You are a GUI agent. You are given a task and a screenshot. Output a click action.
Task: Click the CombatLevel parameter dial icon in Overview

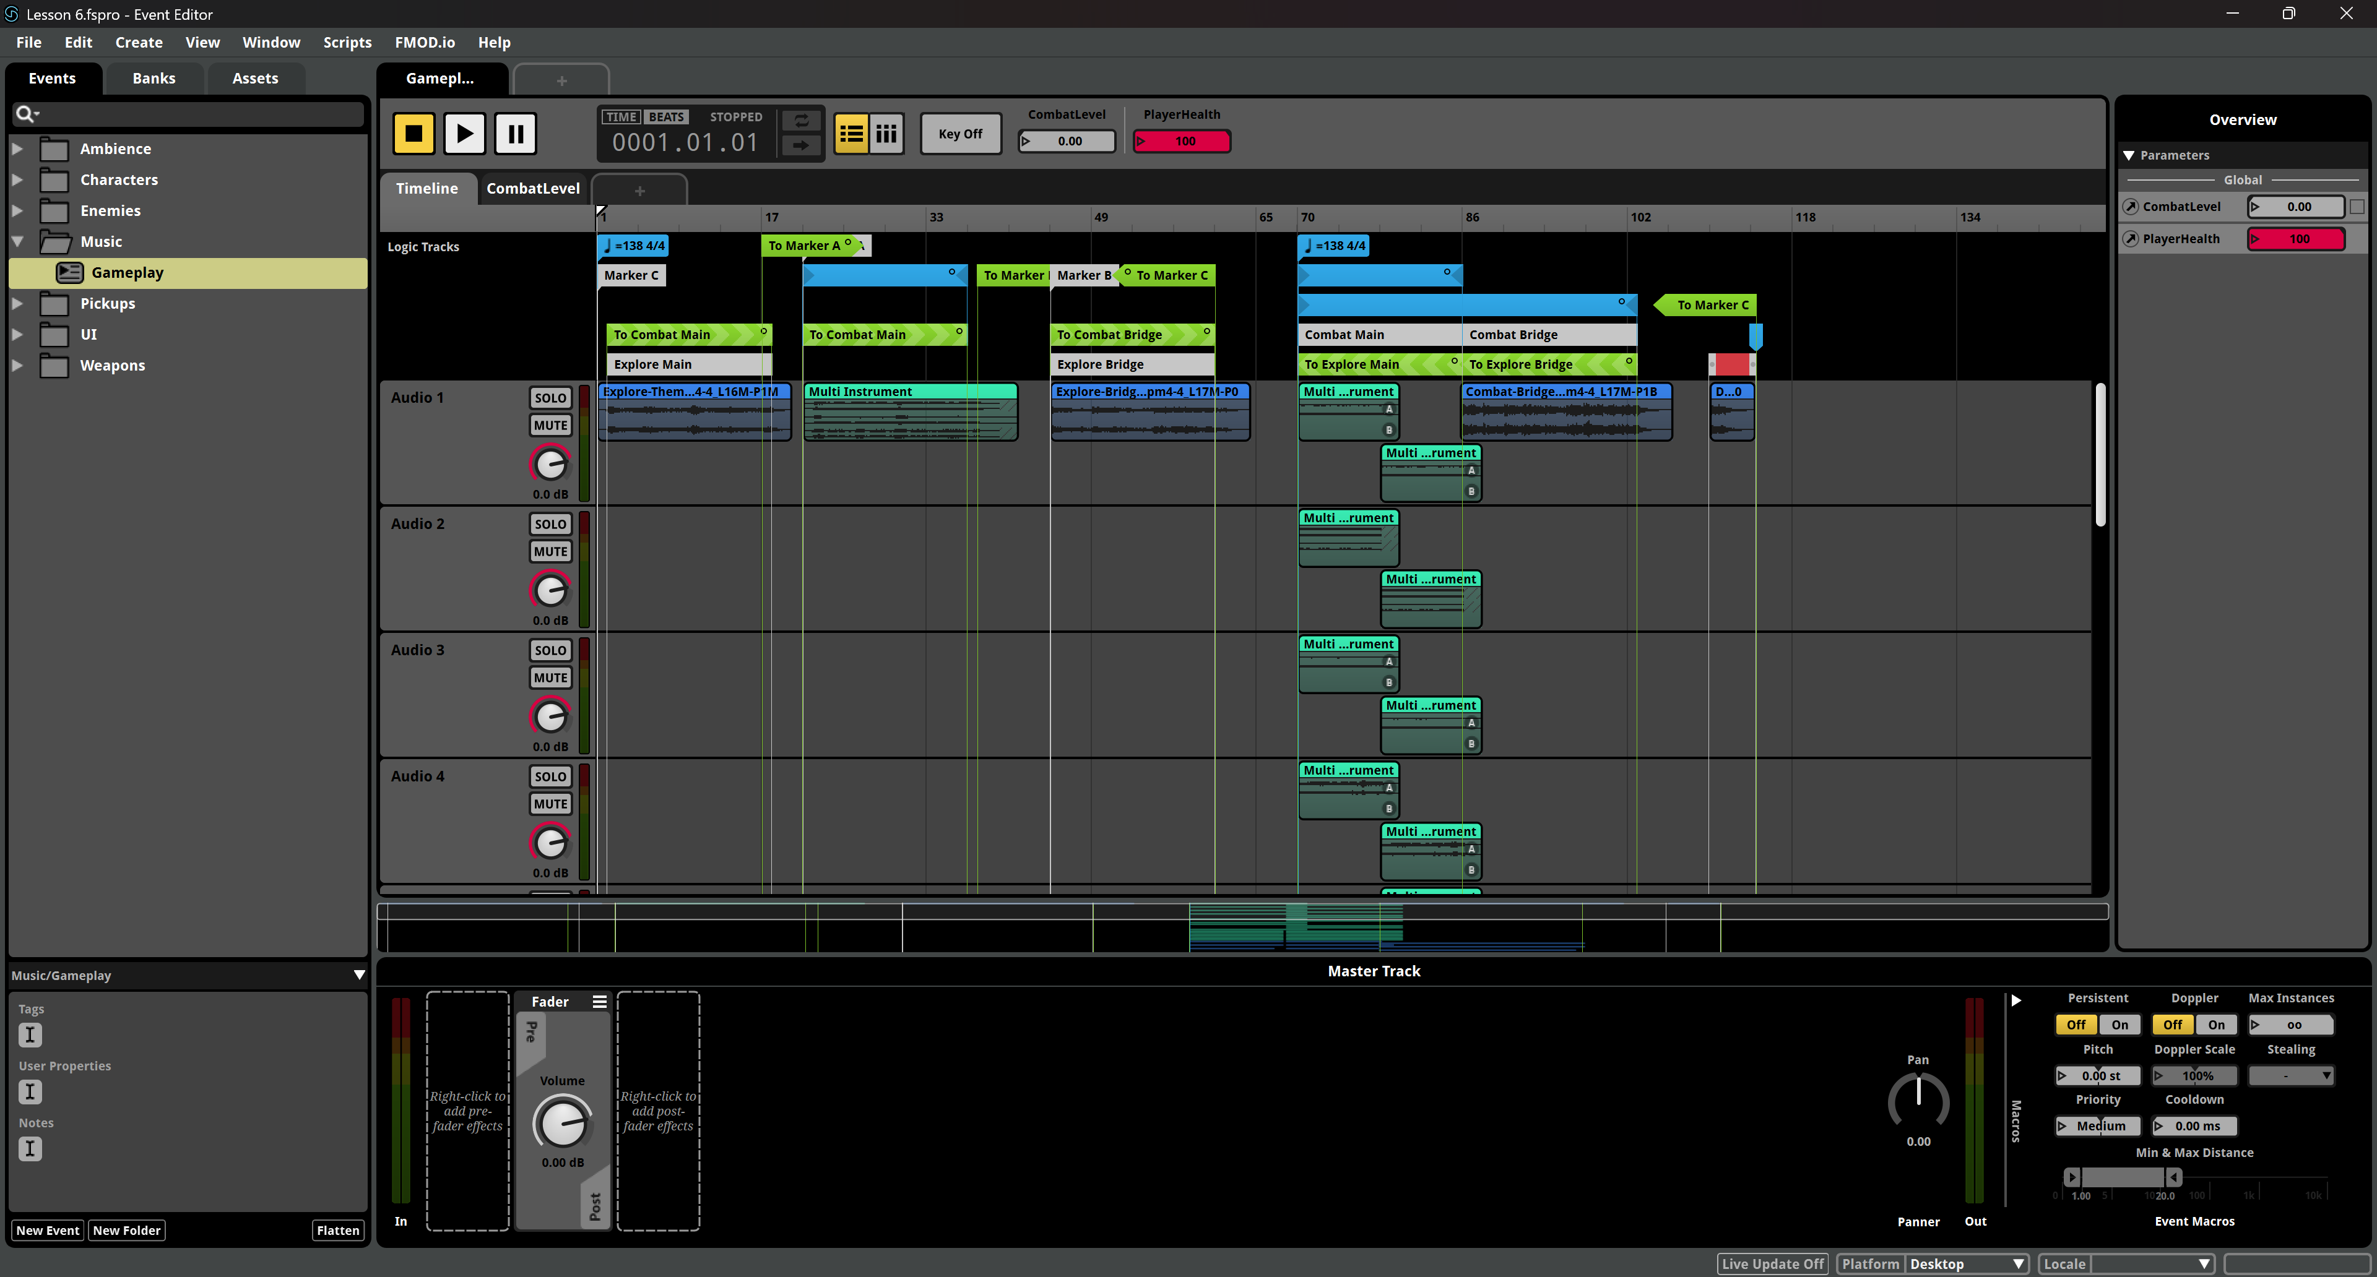point(2131,207)
